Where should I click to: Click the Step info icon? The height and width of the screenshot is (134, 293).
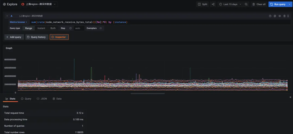(71, 28)
